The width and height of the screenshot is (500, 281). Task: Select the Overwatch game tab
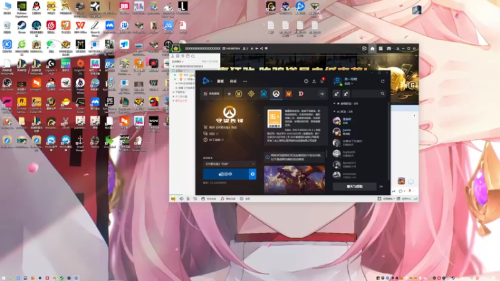click(276, 94)
